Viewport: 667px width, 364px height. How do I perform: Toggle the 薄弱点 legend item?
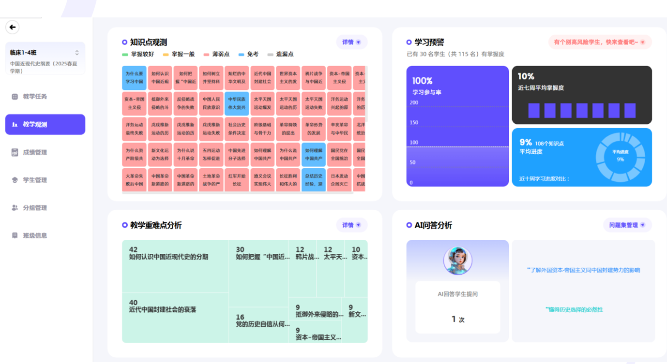(x=216, y=54)
